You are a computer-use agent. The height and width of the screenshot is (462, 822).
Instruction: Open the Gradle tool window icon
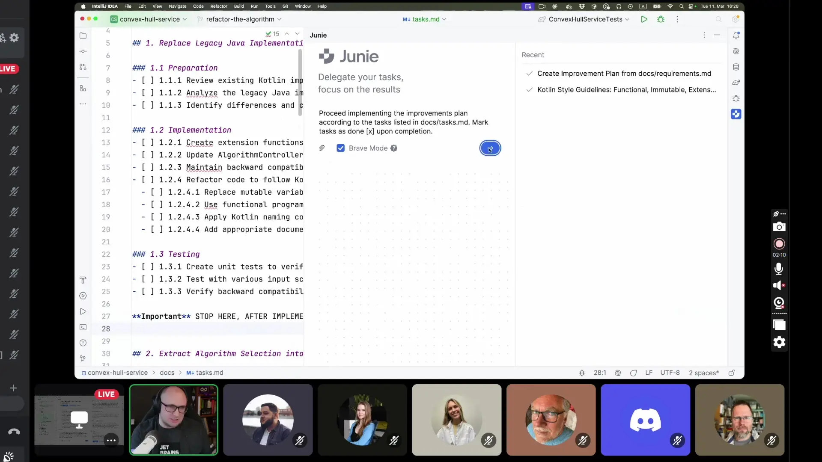coord(736,83)
